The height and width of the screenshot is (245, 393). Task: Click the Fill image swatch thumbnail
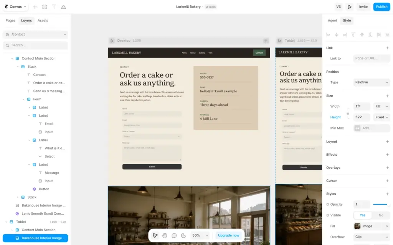[357, 226]
